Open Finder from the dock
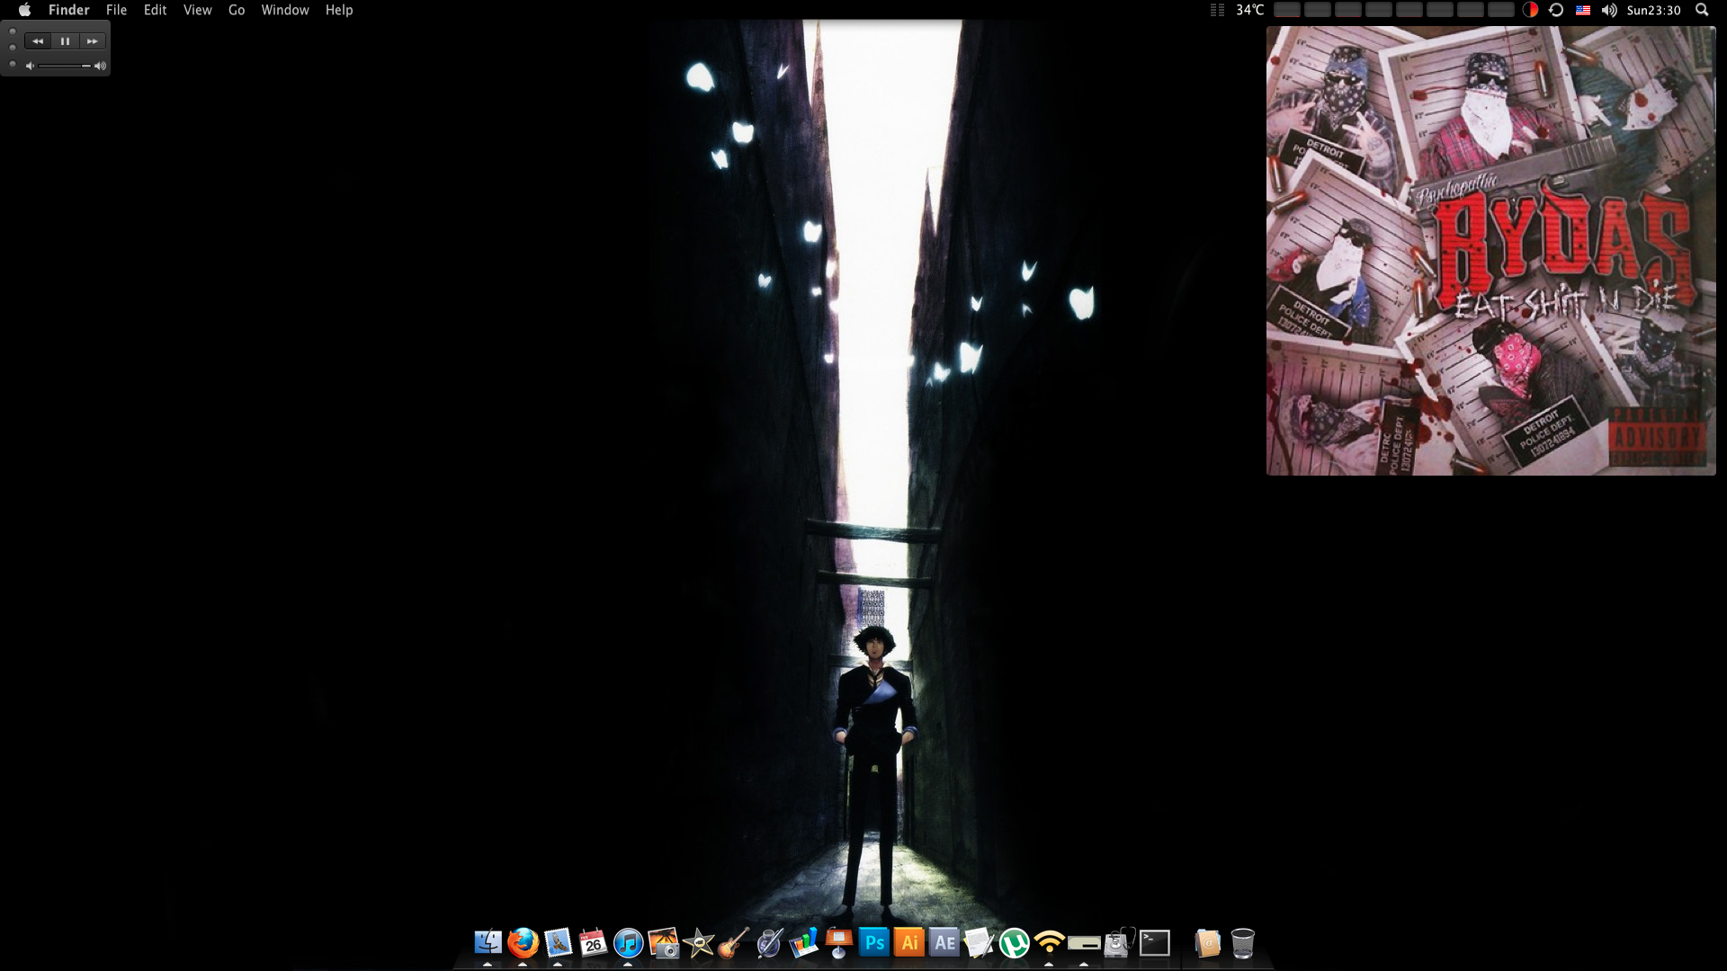This screenshot has height=971, width=1727. (x=488, y=942)
